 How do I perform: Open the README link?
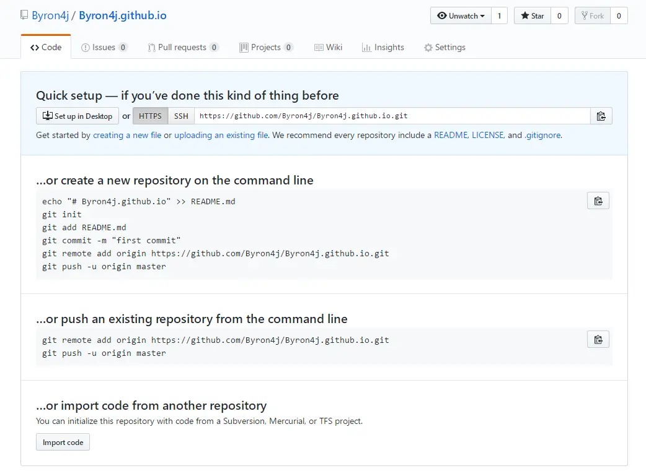[451, 135]
